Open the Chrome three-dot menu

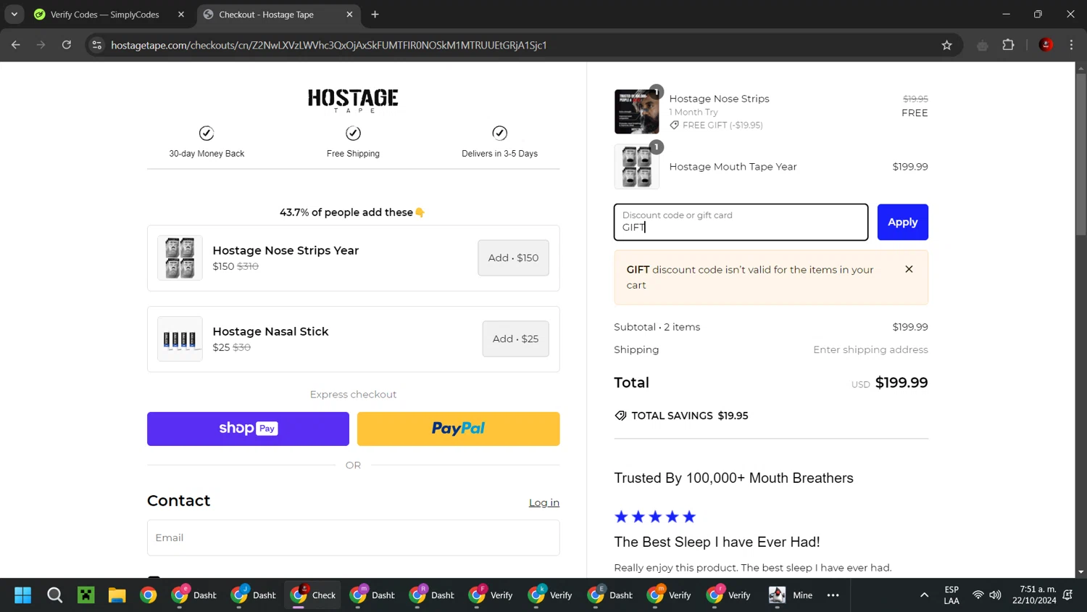pyautogui.click(x=1071, y=45)
